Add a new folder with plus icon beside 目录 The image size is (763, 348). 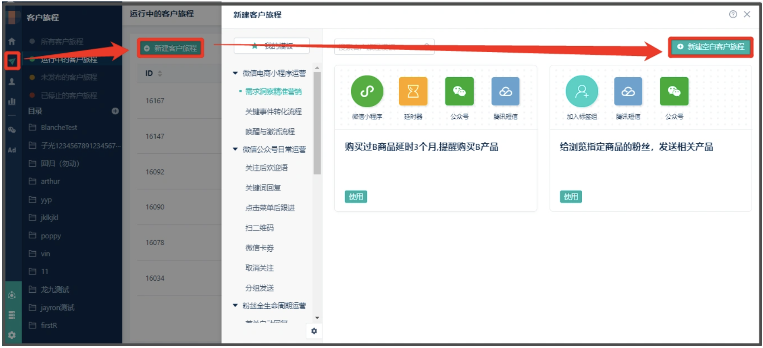click(x=115, y=111)
